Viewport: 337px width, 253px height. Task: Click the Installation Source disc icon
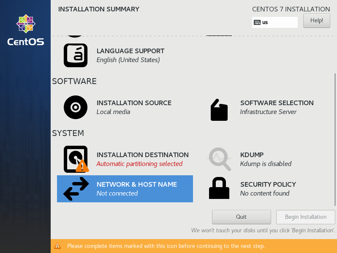76,107
